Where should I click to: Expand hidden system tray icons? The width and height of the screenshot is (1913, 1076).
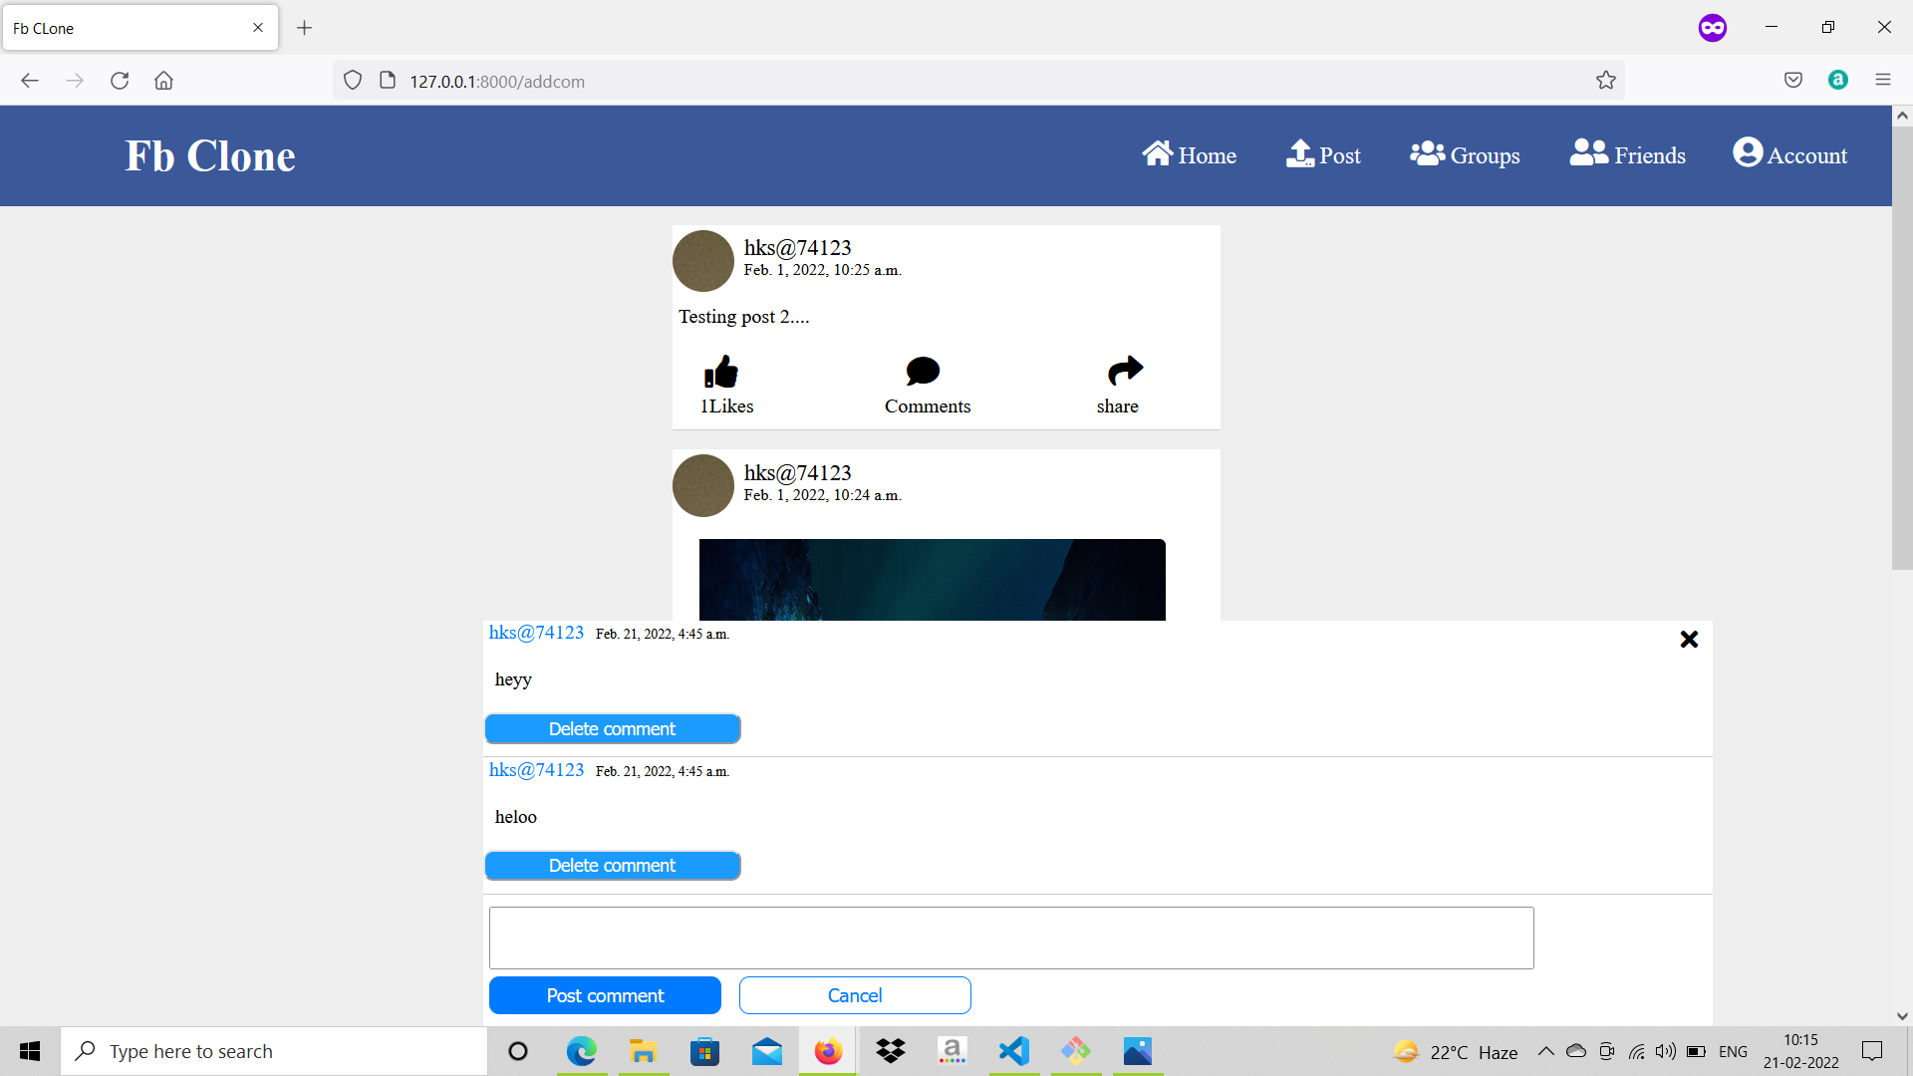tap(1546, 1051)
